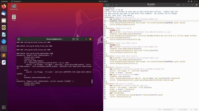The image size is (199, 111).
Task: Click the Terminal window scrollbar
Action: point(92,81)
